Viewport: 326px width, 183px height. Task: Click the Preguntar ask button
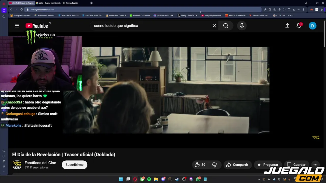coord(268,165)
